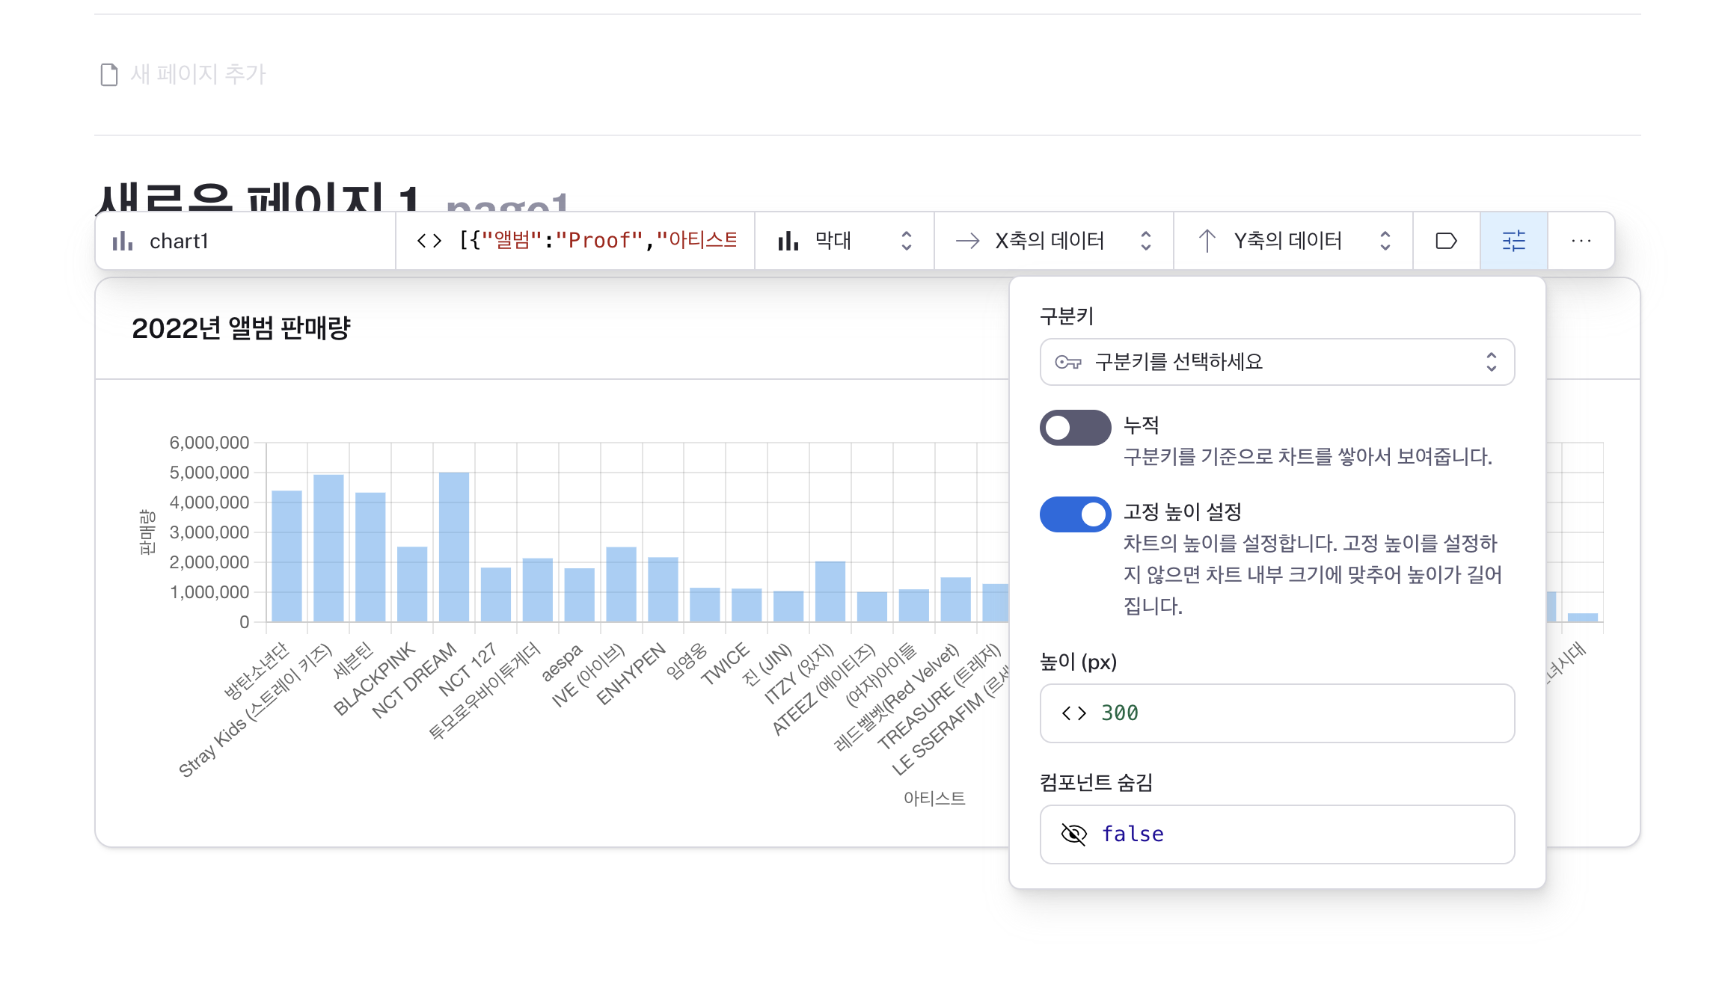Image resolution: width=1722 pixels, height=990 pixels.
Task: Click the '아티스트' x-axis label
Action: [x=934, y=799]
